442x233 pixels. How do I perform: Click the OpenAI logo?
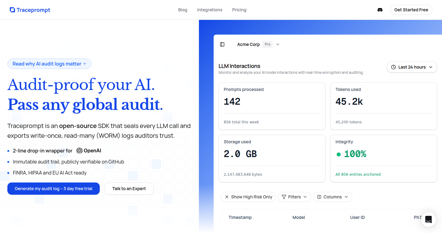[89, 151]
